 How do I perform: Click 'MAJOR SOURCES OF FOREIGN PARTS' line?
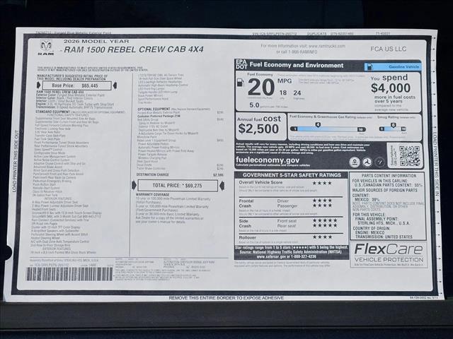pos(385,190)
